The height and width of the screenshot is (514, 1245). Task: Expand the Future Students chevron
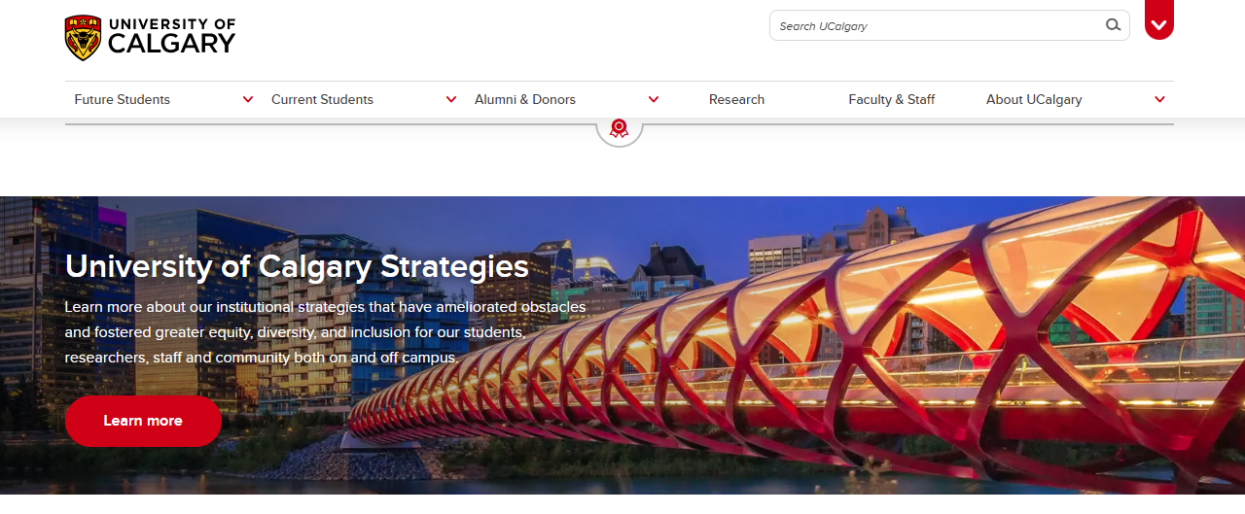[x=248, y=99]
